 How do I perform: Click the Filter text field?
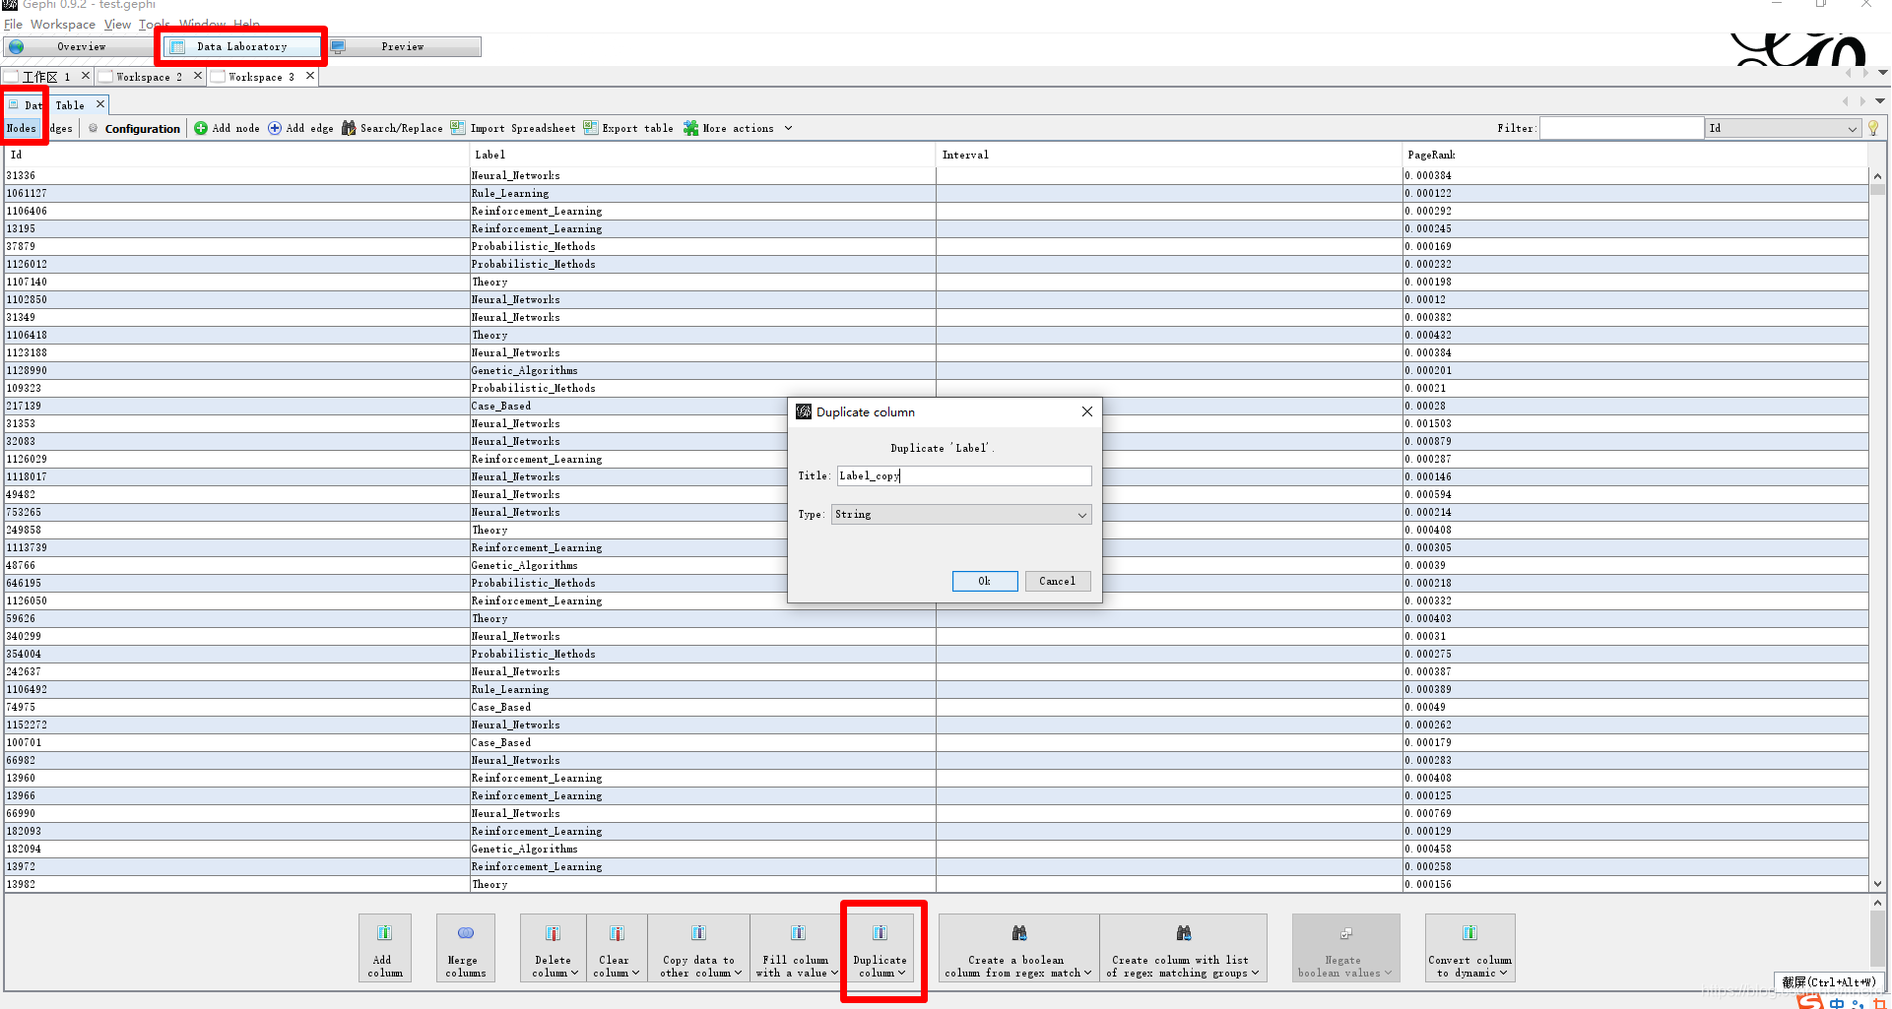[x=1621, y=128]
